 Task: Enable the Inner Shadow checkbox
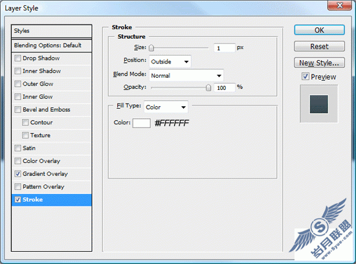coord(17,71)
